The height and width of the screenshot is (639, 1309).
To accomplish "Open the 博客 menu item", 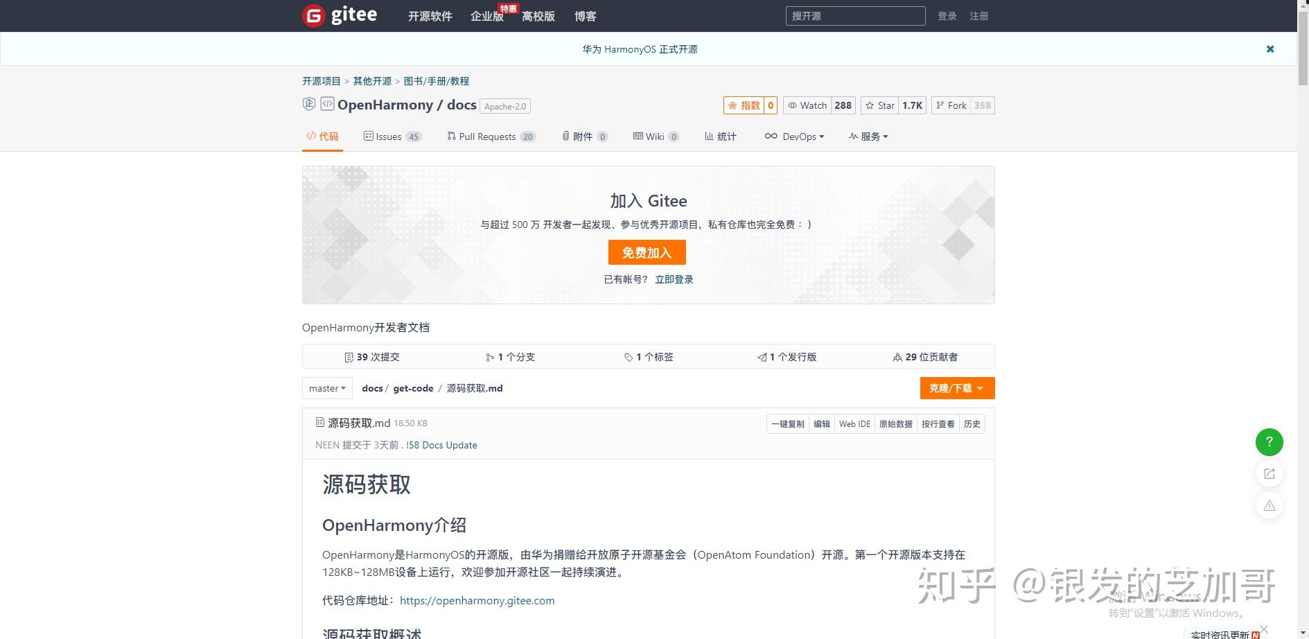I will point(586,16).
